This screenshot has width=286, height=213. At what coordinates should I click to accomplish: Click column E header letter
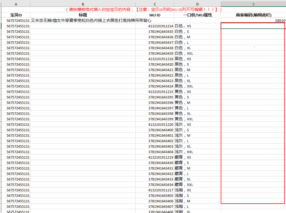point(253,4)
